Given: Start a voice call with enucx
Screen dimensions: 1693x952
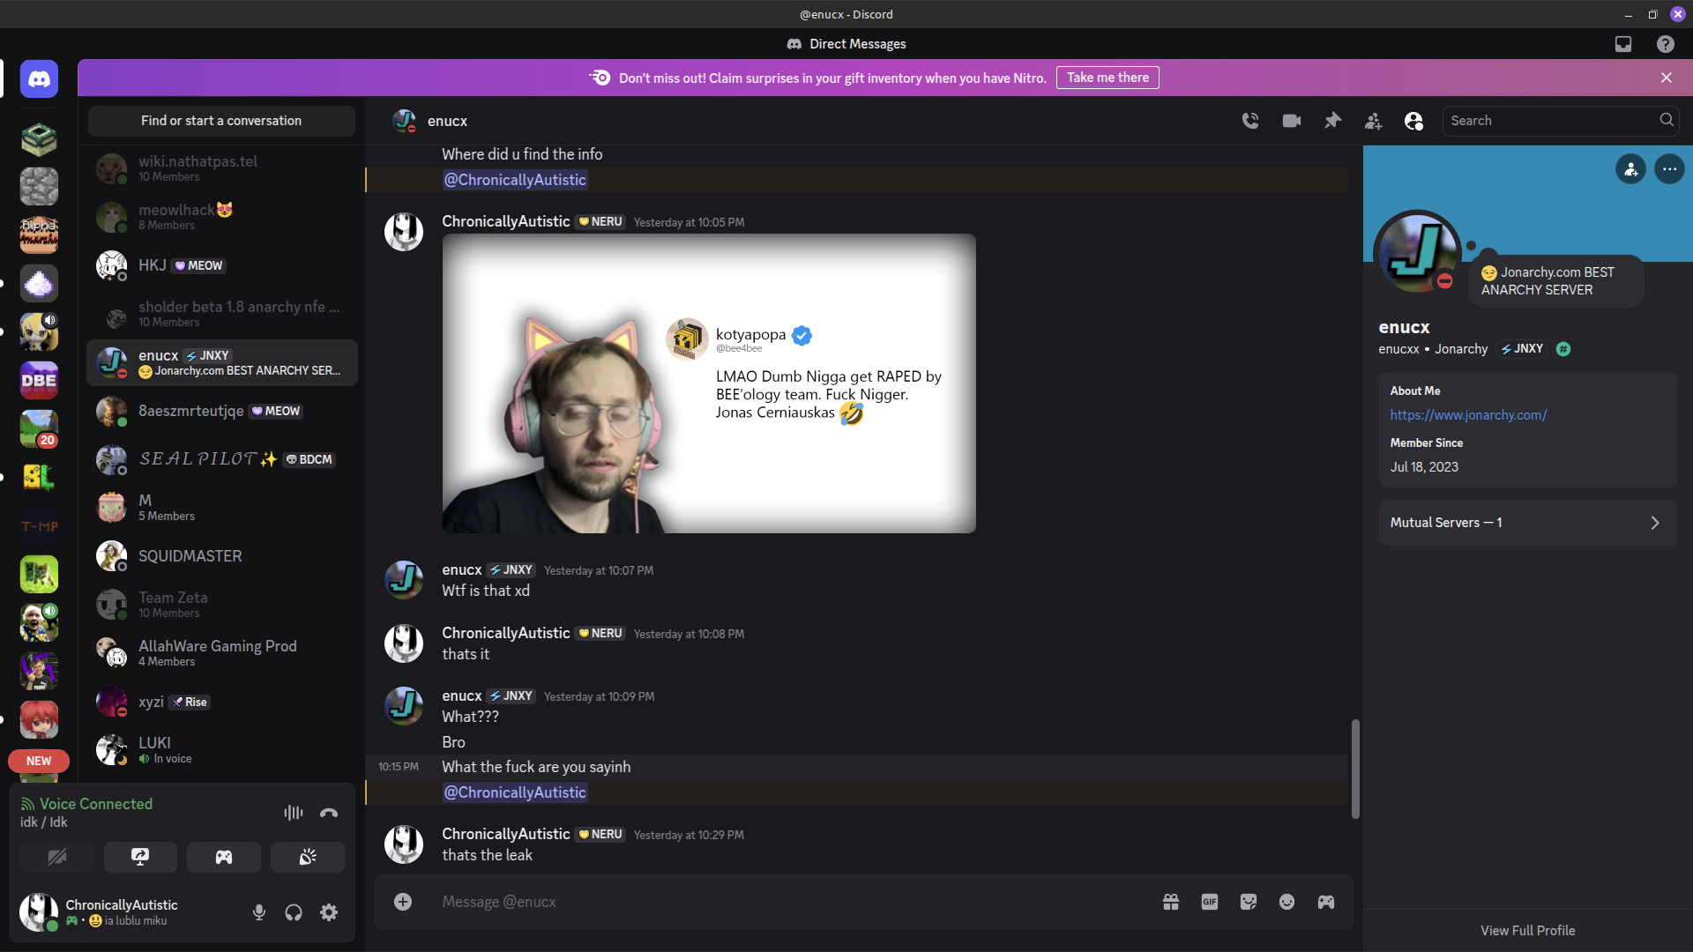Looking at the screenshot, I should click(1250, 121).
